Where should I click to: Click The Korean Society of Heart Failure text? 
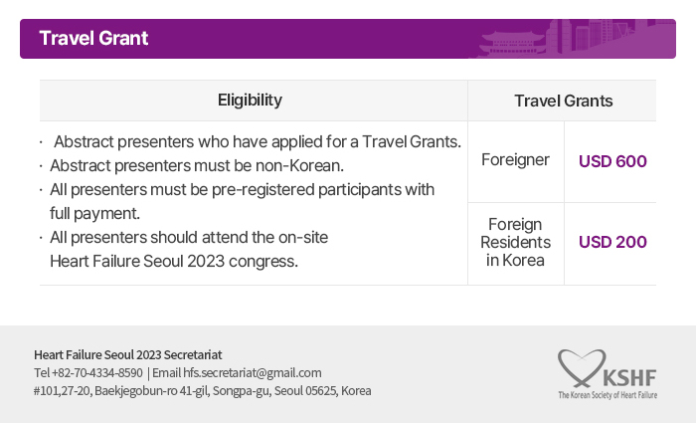(608, 394)
